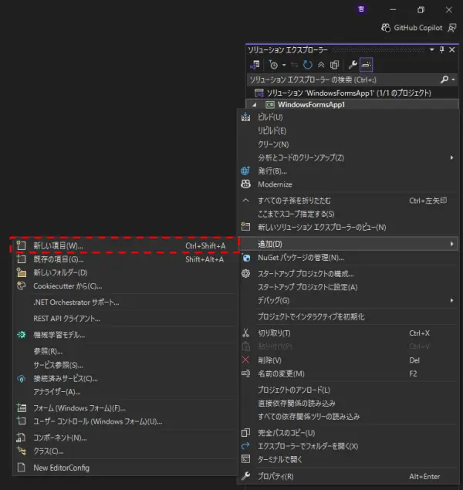
Task: Click the Show All Files copy icon
Action: tap(334, 65)
